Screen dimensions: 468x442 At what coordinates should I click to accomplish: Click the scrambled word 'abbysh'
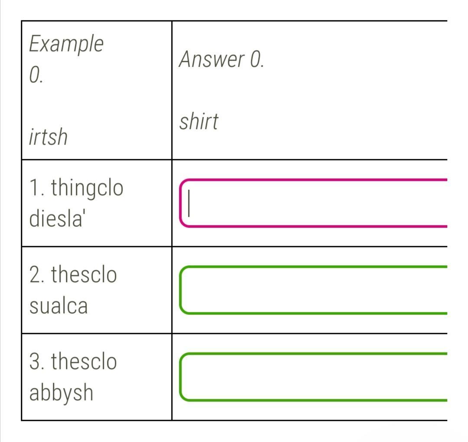(x=61, y=393)
